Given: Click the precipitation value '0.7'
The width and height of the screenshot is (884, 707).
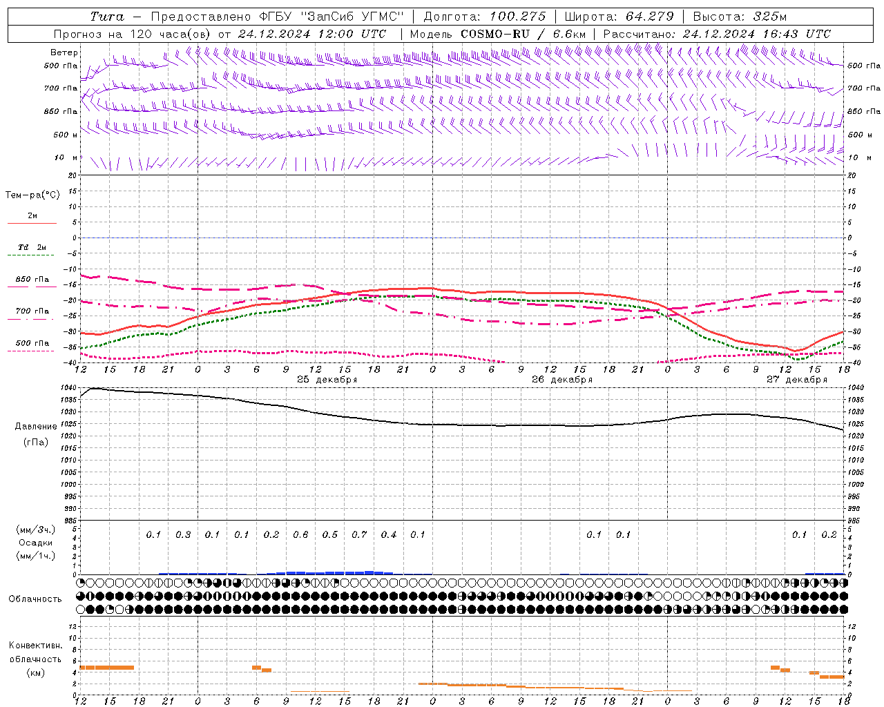Looking at the screenshot, I should pyautogui.click(x=359, y=534).
